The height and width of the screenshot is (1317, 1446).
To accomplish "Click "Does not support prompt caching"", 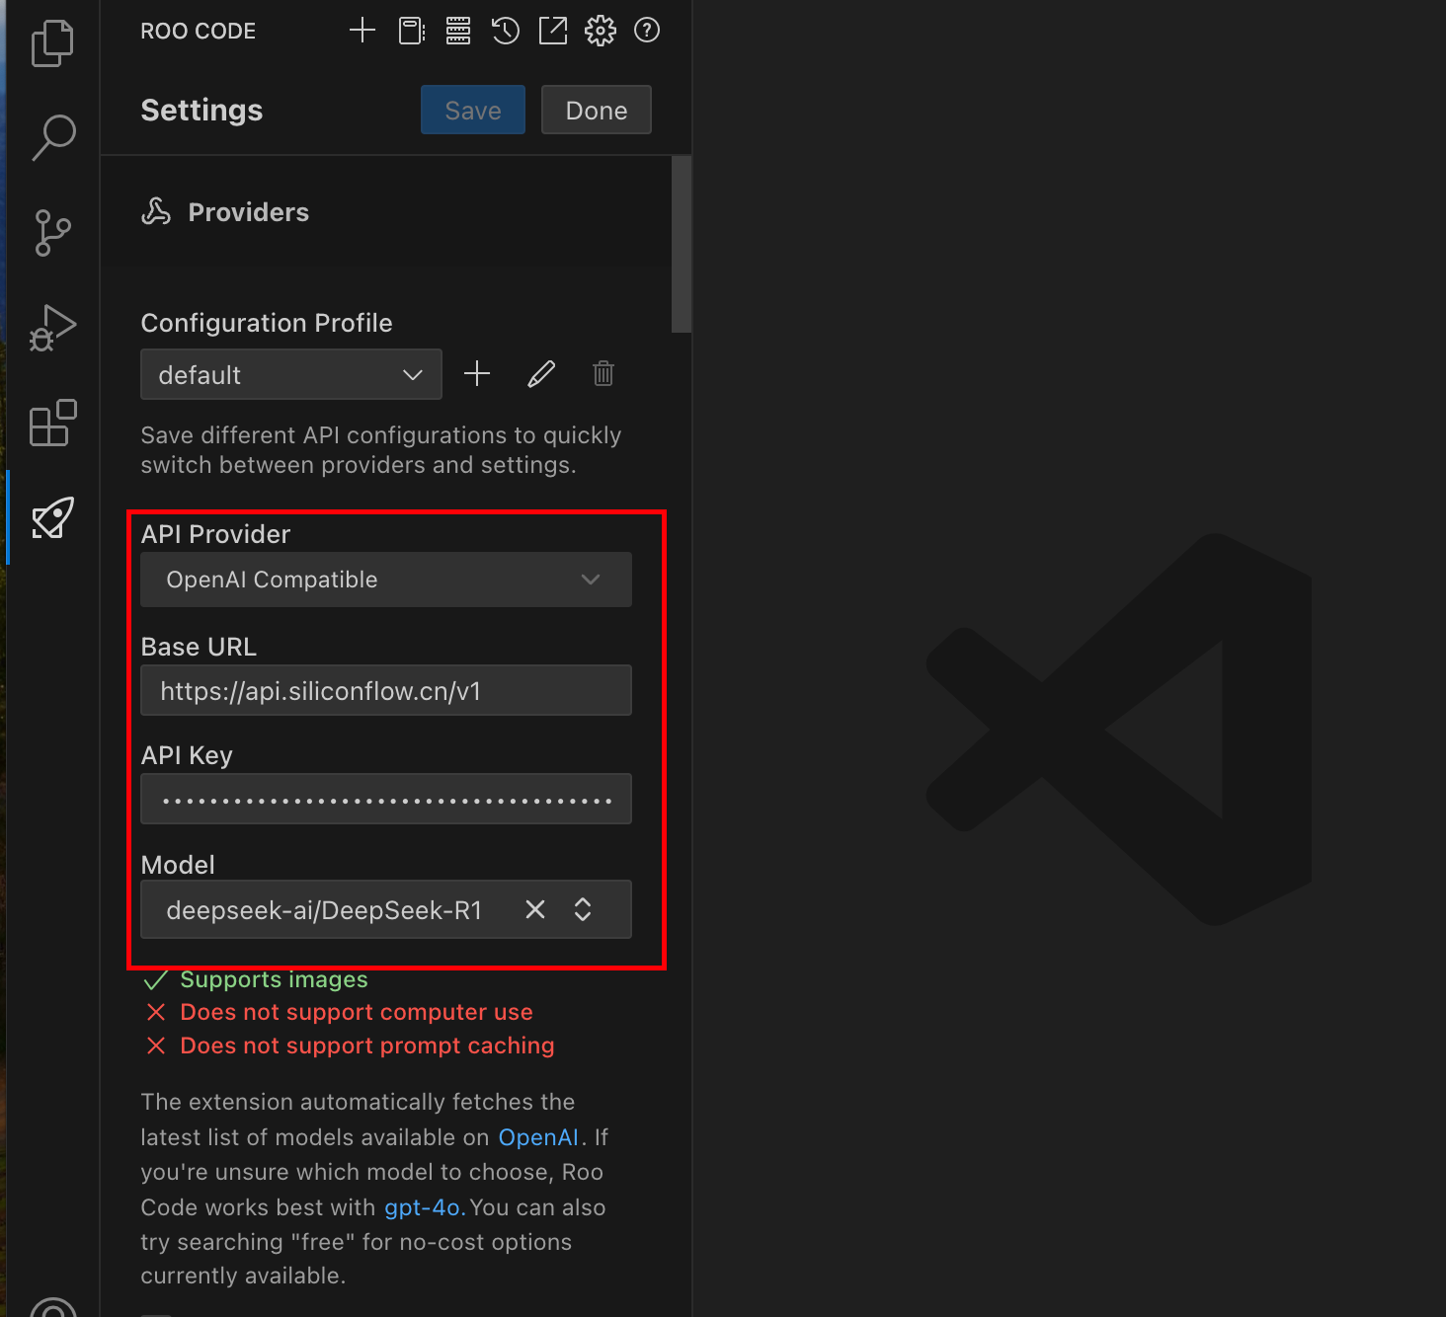I will (x=367, y=1046).
